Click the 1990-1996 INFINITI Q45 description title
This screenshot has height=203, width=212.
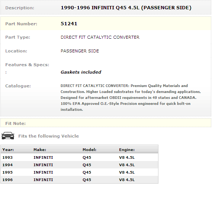(x=126, y=8)
